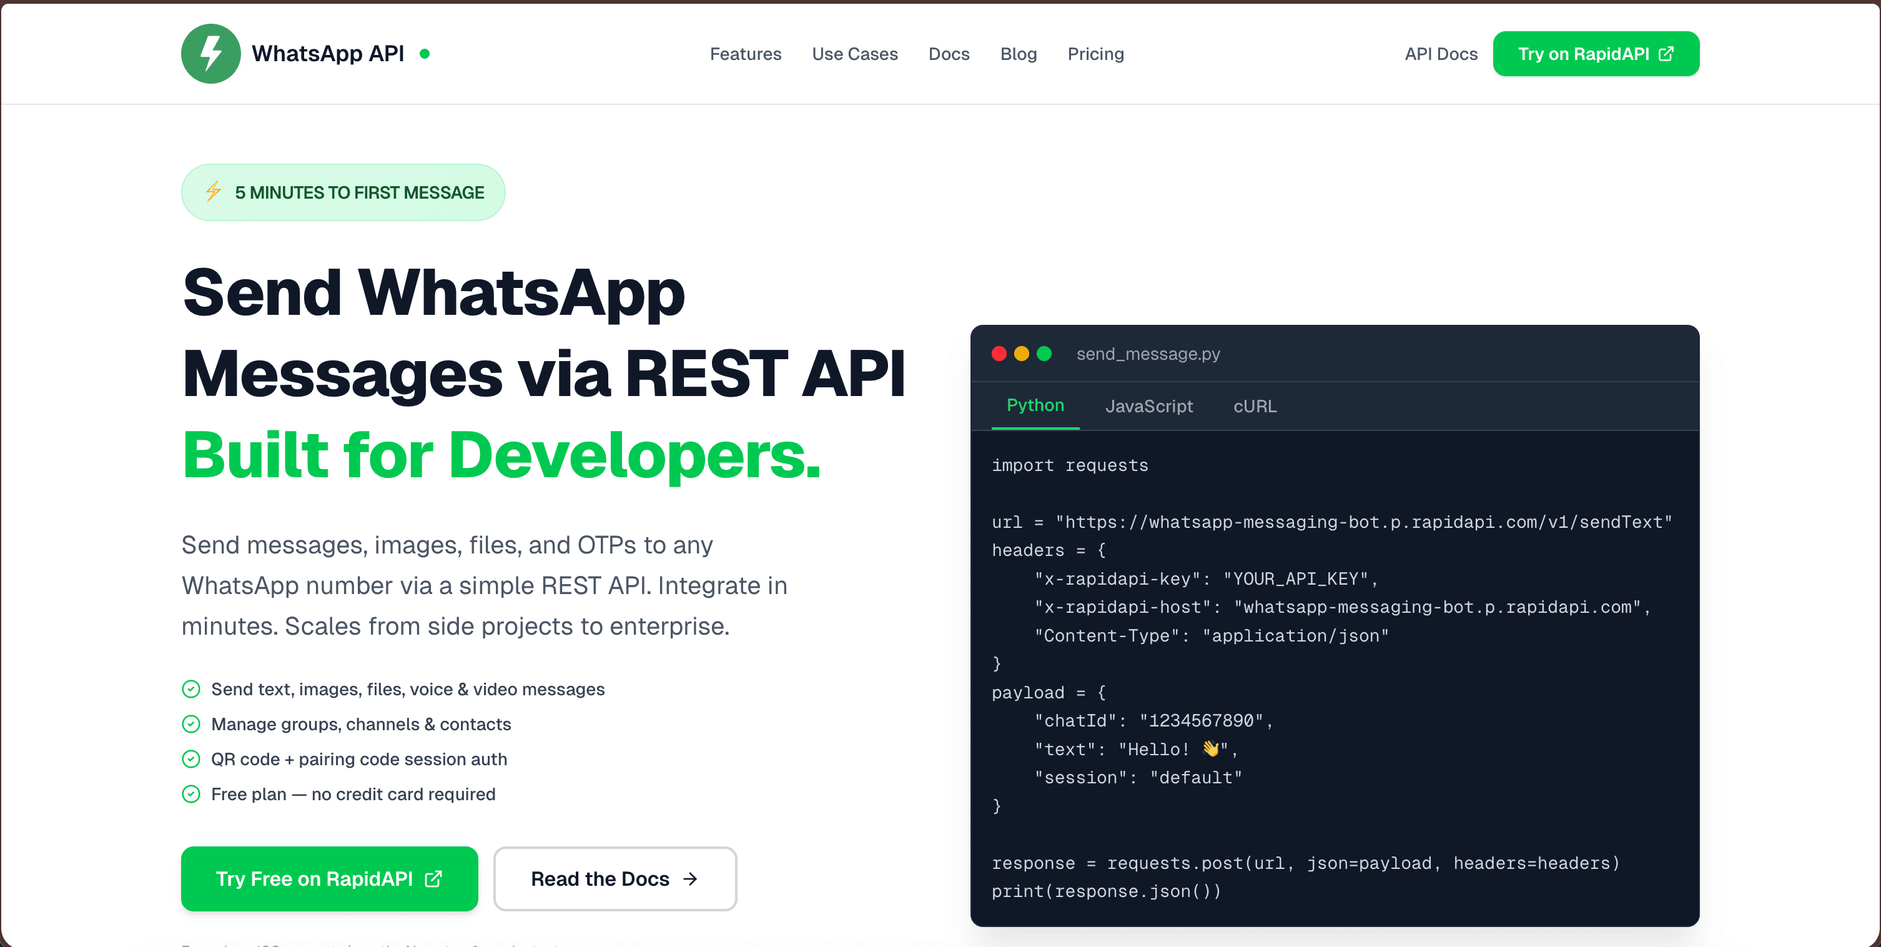Click the green status dot beside WhatsApp API
Screen dimensions: 1881x947
[x=424, y=53]
